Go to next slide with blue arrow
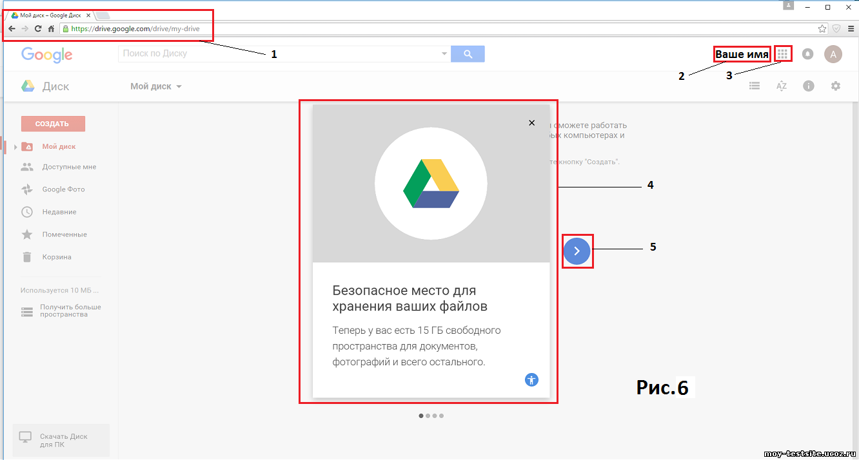The image size is (859, 460). (577, 251)
